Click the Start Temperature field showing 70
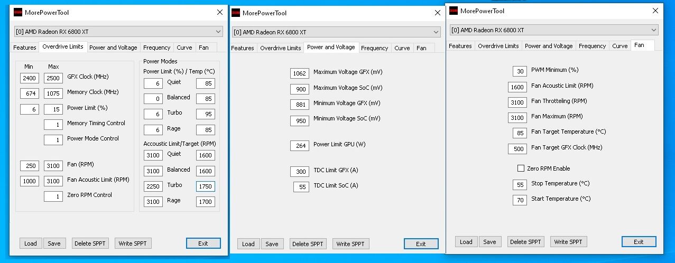This screenshot has width=675, height=263. coord(520,200)
